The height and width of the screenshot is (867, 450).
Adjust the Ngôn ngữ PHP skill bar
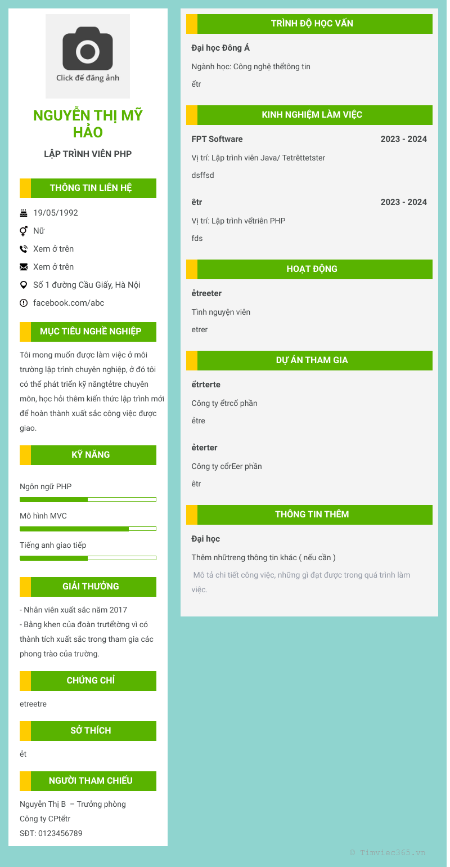click(x=88, y=499)
